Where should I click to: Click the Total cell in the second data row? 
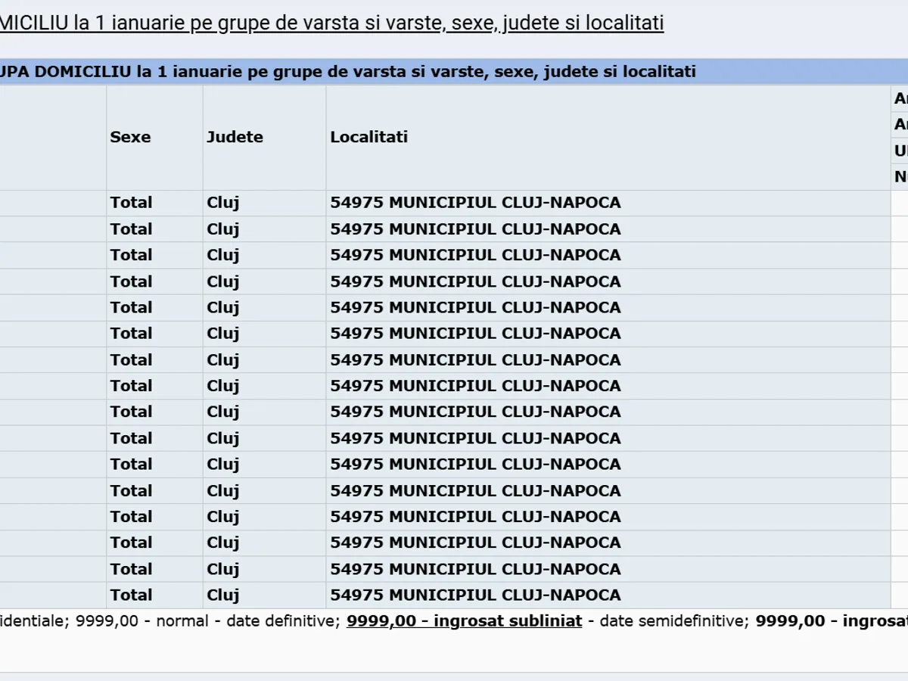click(x=131, y=229)
